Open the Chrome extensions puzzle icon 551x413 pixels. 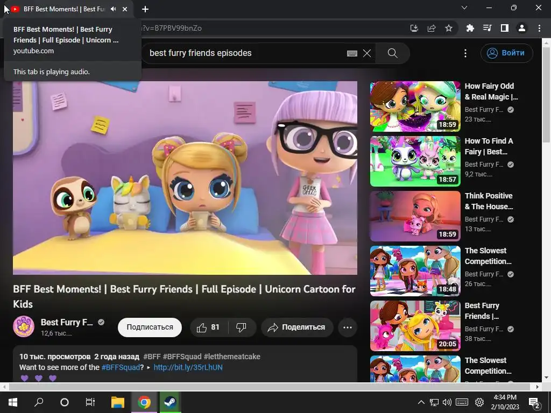[470, 28]
